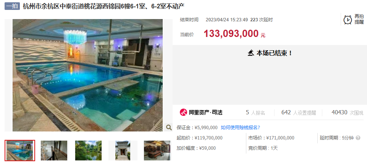Click the auction gavel icon
Image resolution: width=367 pixels, height=165 pixels.
click(x=251, y=53)
